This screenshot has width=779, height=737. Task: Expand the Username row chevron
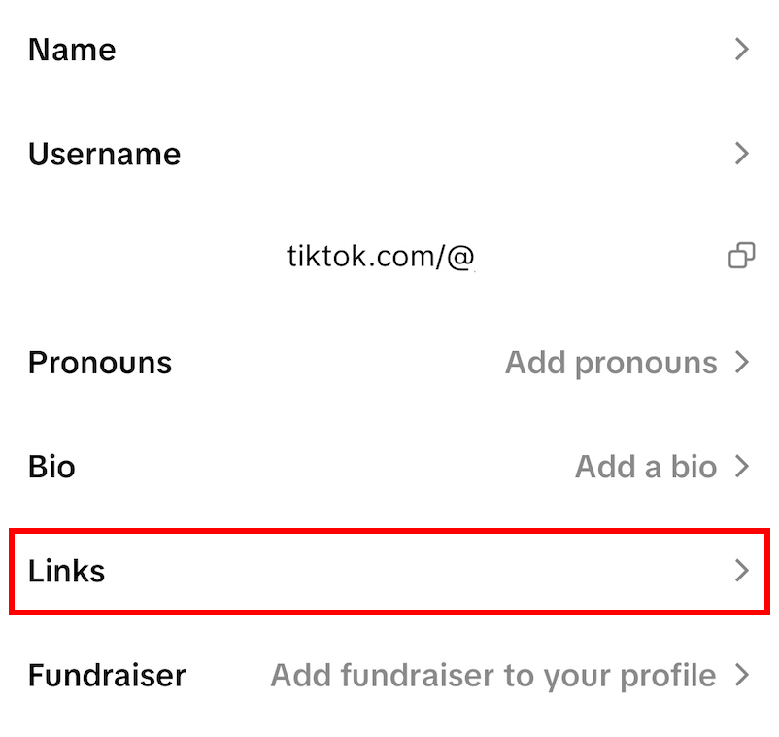click(x=741, y=154)
